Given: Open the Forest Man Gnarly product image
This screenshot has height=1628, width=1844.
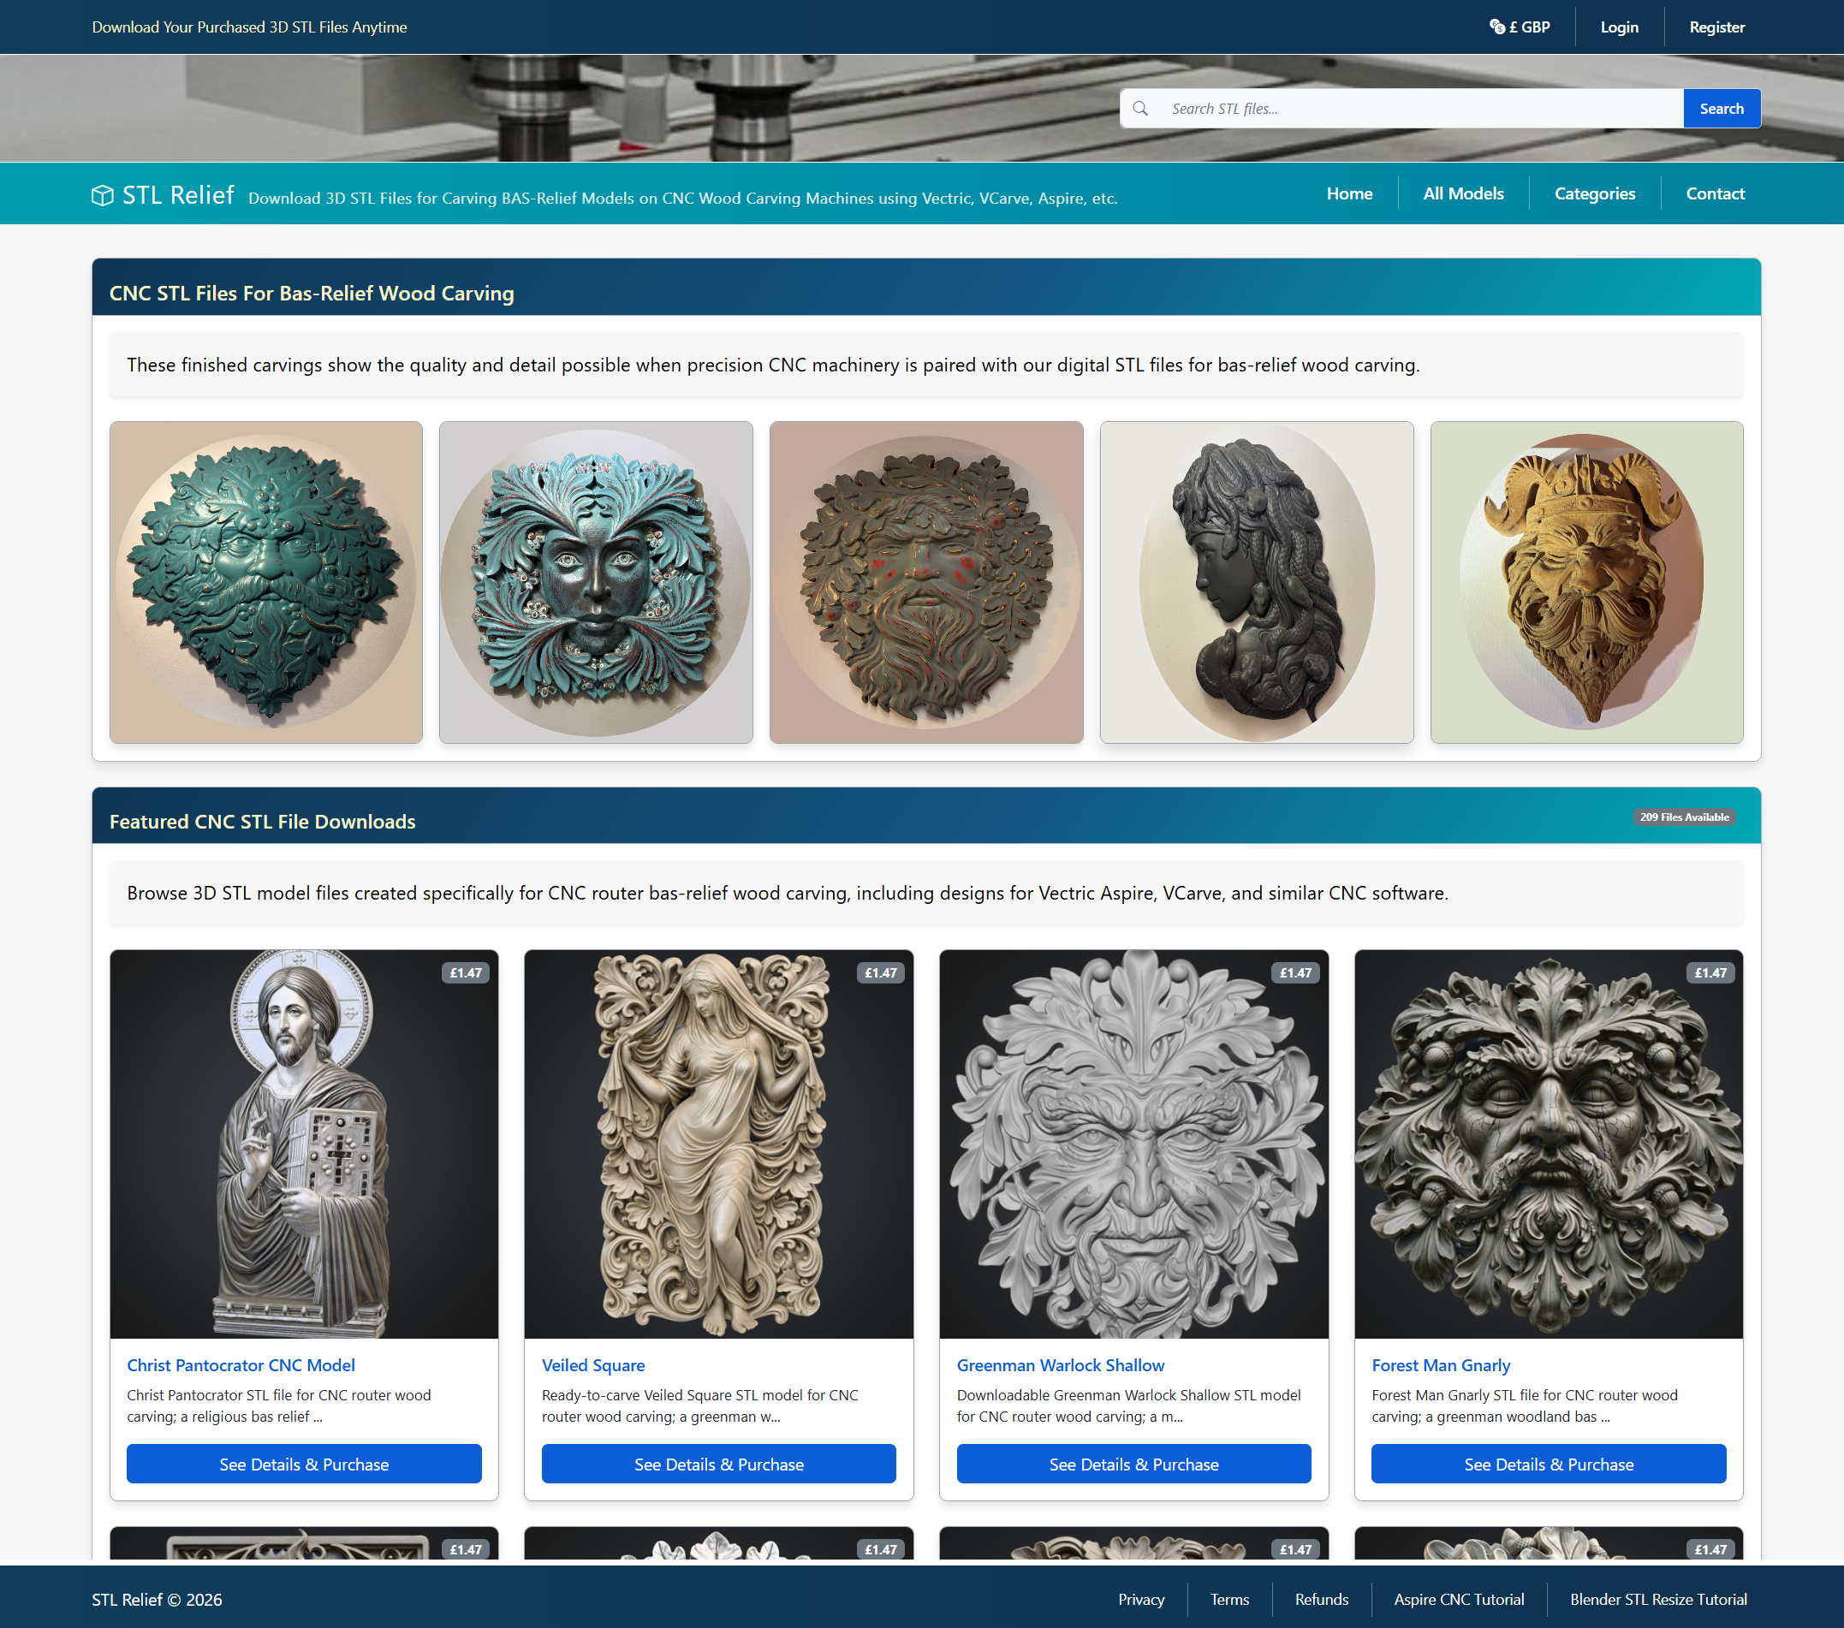Looking at the screenshot, I should [1549, 1144].
